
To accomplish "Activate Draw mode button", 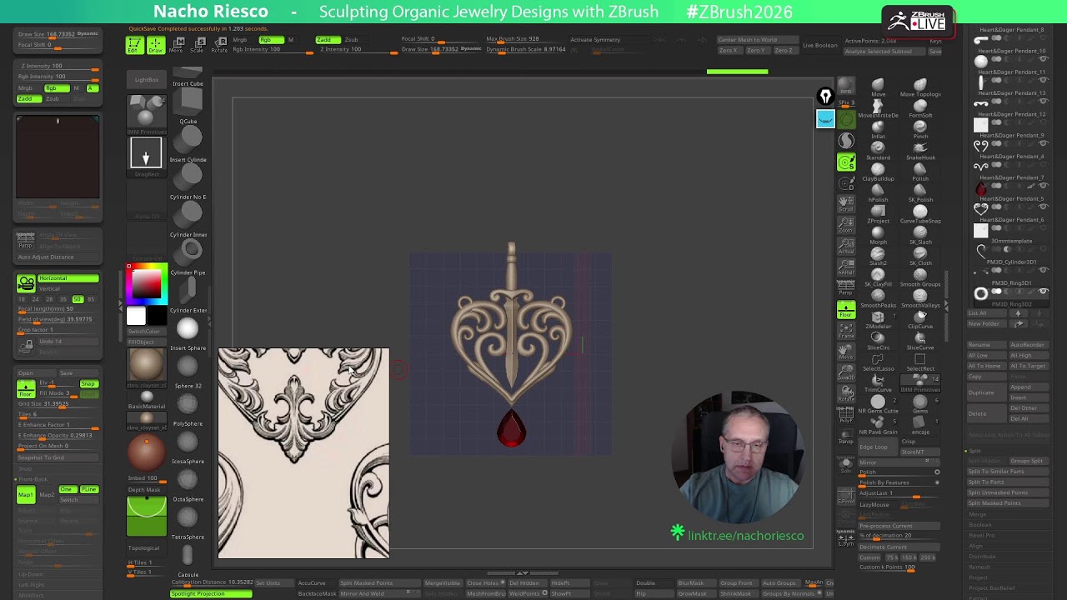I will click(x=155, y=46).
